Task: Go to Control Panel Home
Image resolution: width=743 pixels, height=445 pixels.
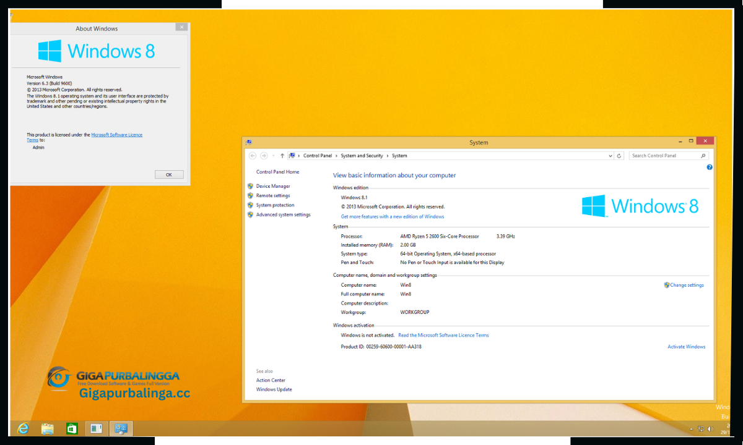Action: pos(277,172)
